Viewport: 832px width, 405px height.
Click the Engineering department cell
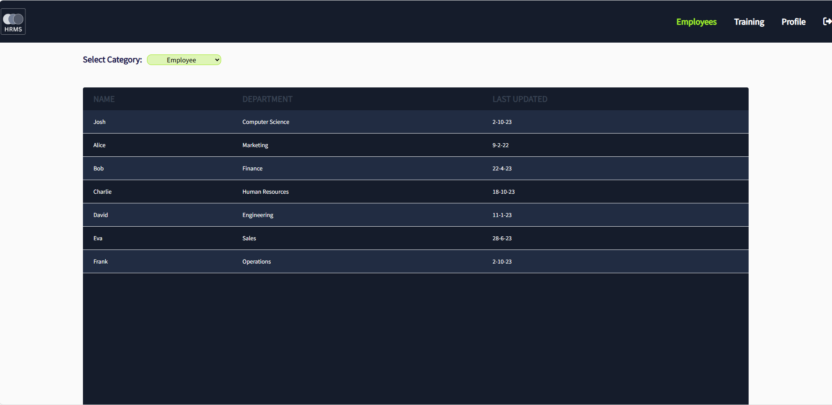pos(258,215)
